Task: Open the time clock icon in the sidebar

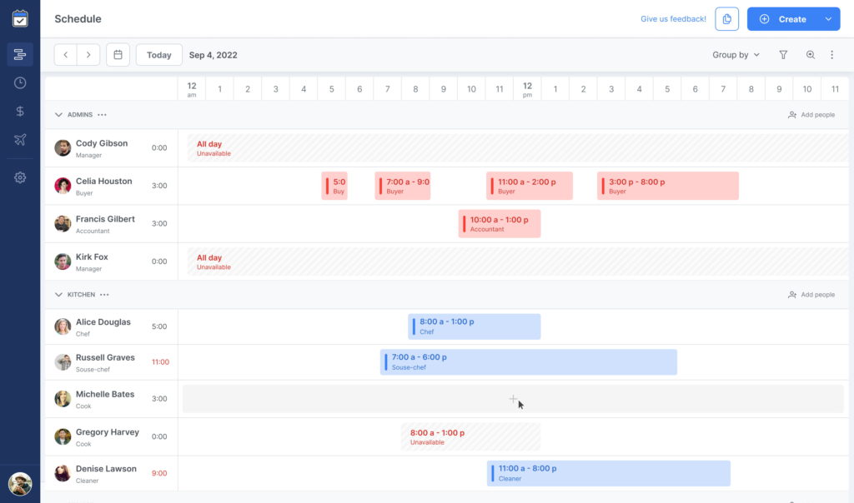Action: pyautogui.click(x=20, y=83)
